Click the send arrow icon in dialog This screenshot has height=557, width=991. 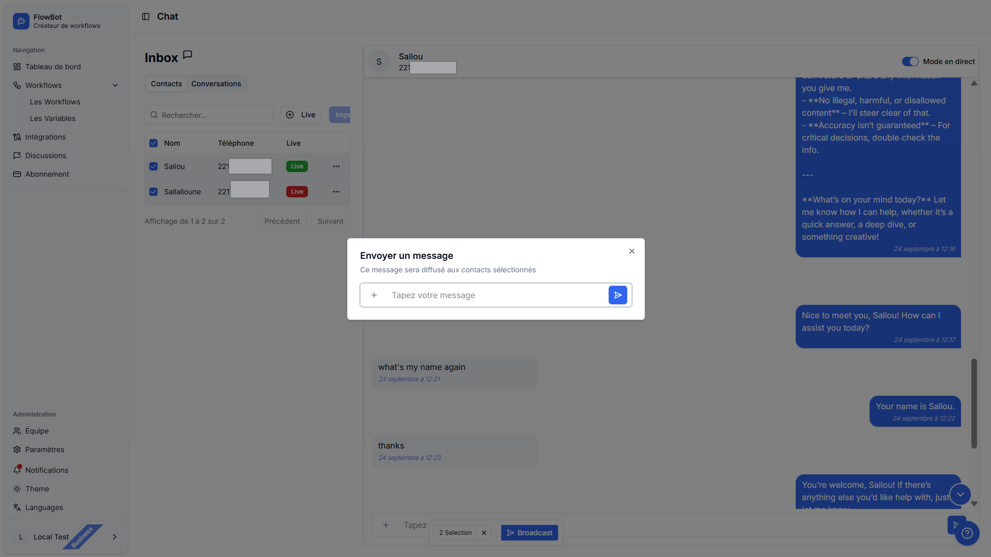pyautogui.click(x=617, y=295)
